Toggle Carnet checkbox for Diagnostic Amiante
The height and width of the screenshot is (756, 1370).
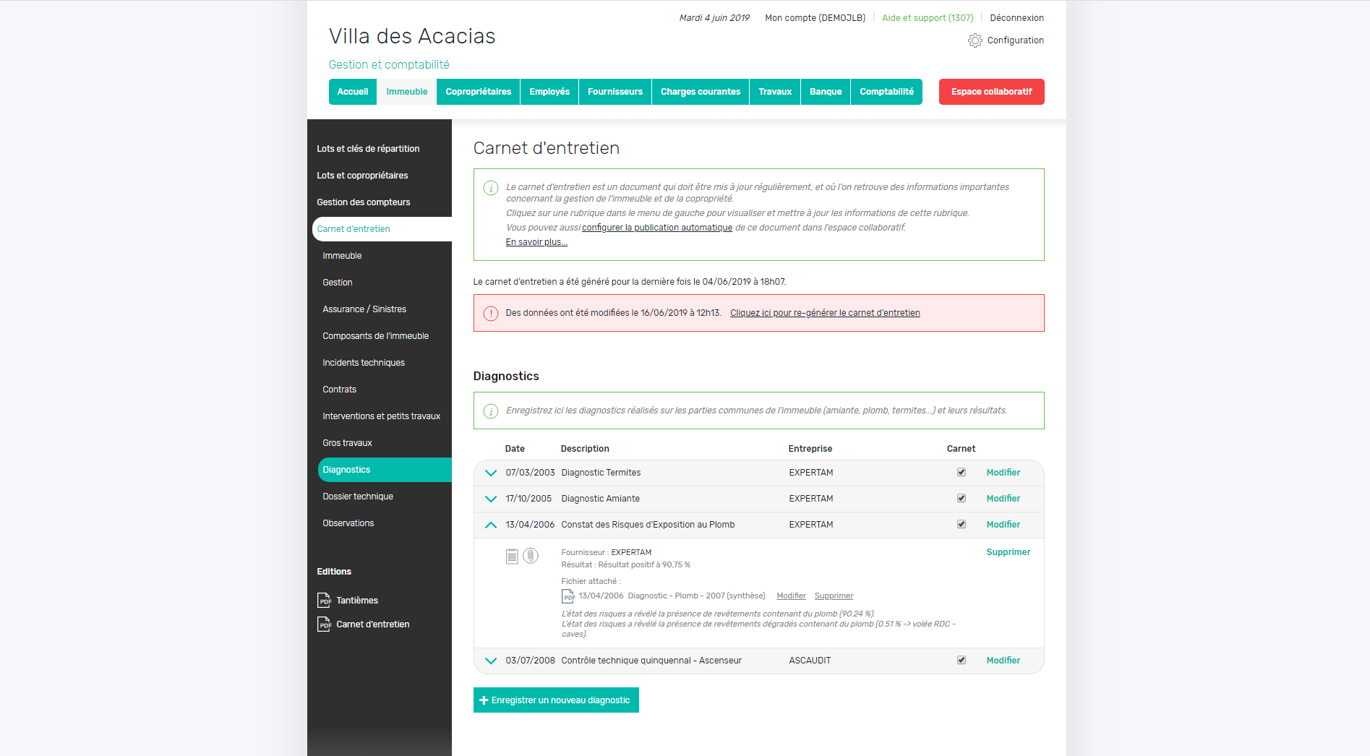click(962, 498)
